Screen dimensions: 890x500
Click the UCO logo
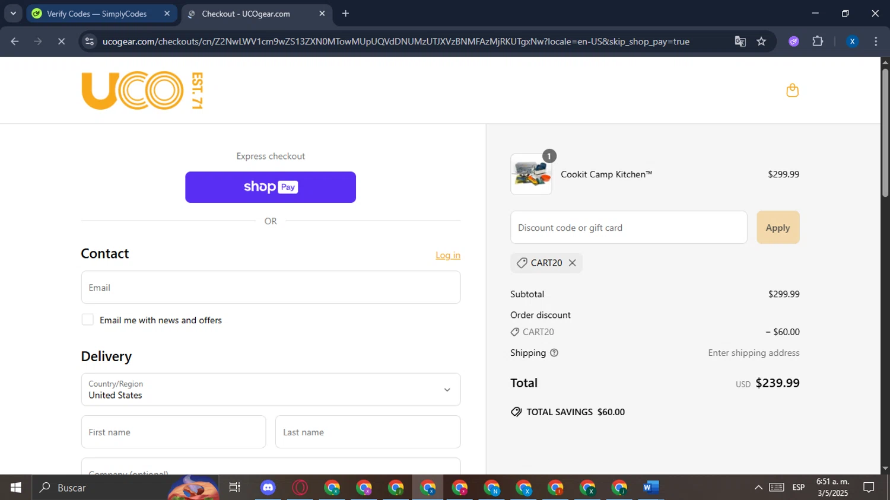142,91
